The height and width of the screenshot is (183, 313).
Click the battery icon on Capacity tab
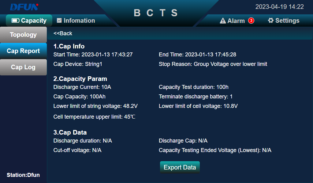click(15, 20)
